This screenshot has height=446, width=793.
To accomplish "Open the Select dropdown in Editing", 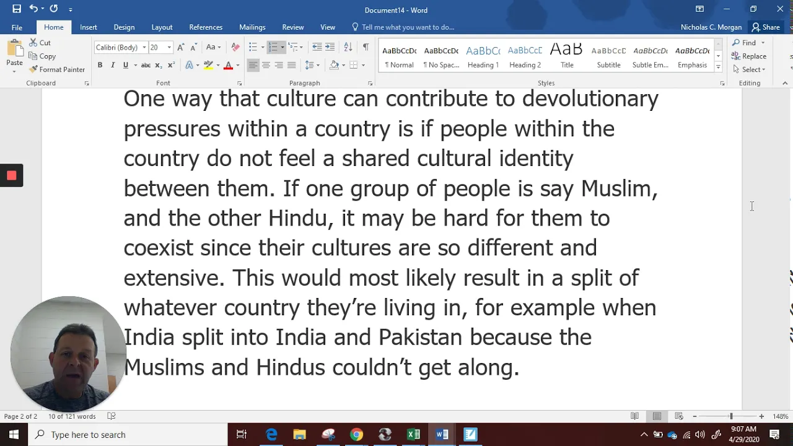I will (749, 69).
